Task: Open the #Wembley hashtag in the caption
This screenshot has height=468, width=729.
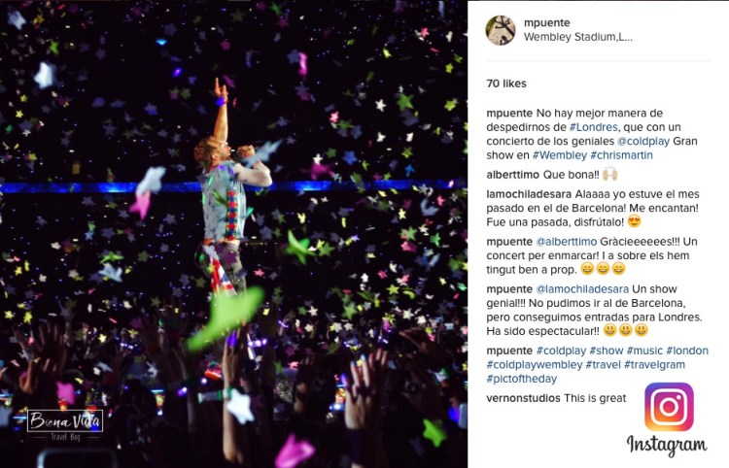Action: [559, 155]
